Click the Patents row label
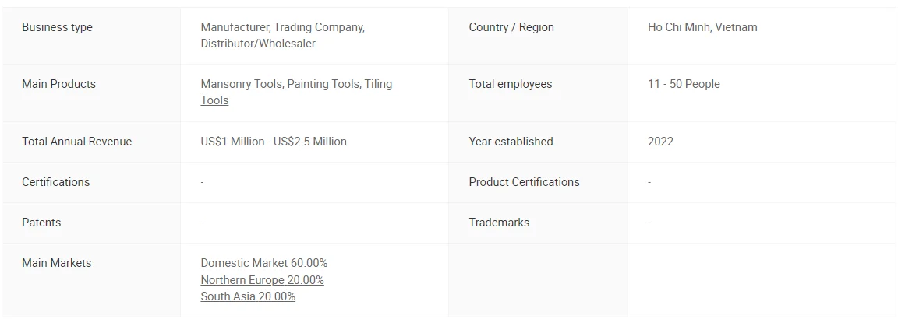The width and height of the screenshot is (898, 319). [x=41, y=223]
